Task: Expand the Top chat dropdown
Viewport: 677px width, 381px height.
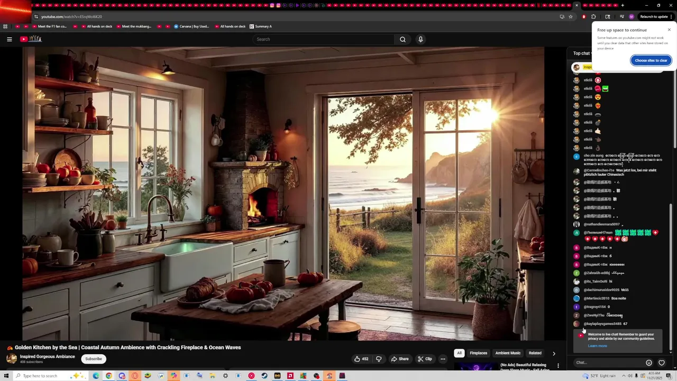Action: click(582, 53)
